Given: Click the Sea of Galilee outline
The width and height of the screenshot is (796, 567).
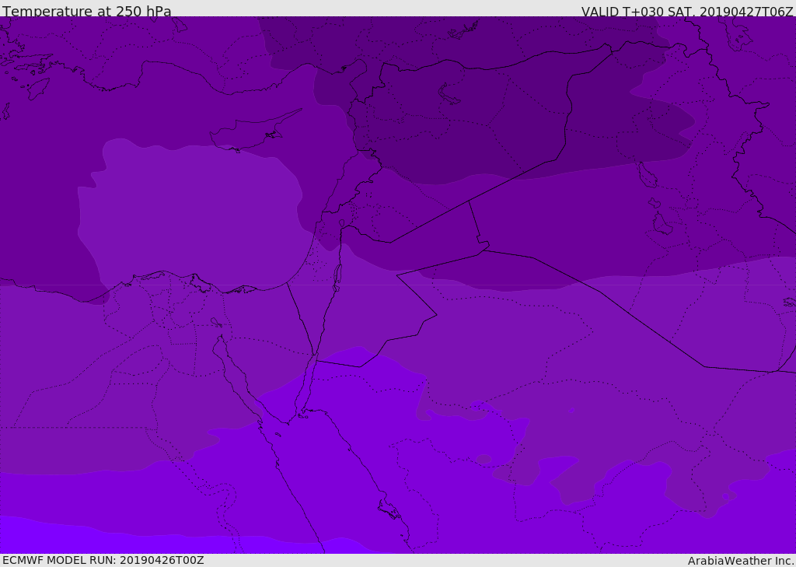Looking at the screenshot, I should pyautogui.click(x=342, y=223).
